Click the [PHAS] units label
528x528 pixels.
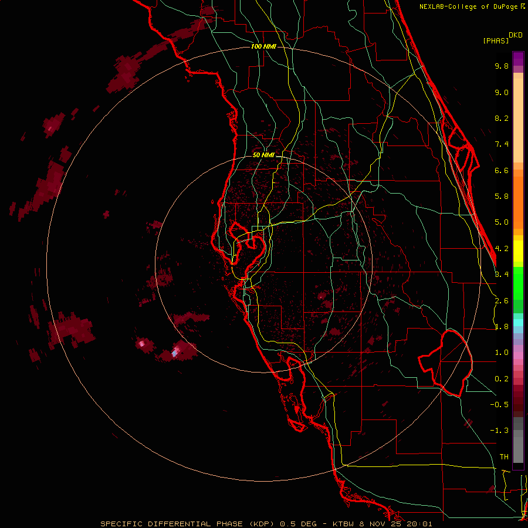[x=496, y=40]
